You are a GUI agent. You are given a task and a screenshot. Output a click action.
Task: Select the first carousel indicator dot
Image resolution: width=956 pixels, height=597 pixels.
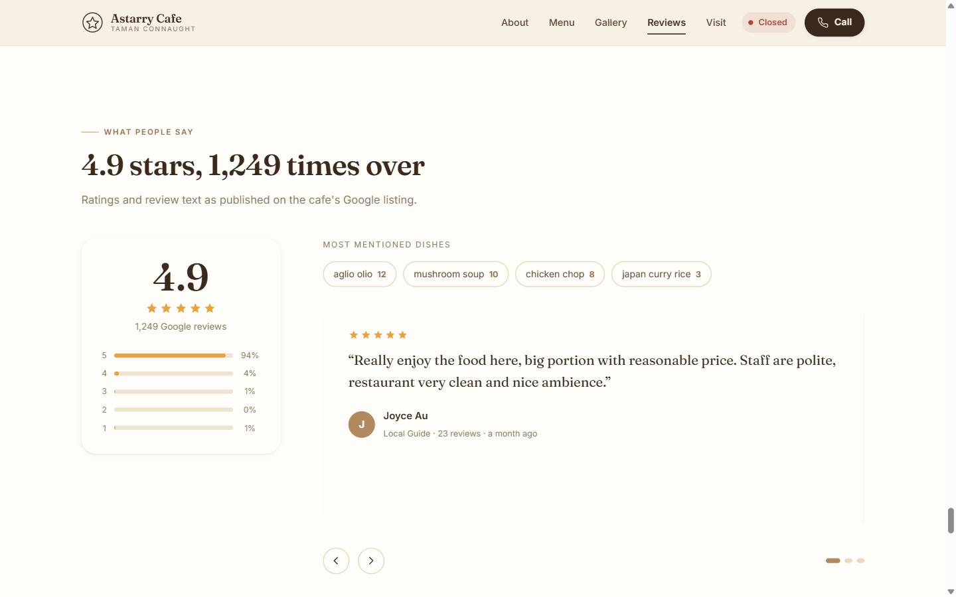pyautogui.click(x=833, y=561)
